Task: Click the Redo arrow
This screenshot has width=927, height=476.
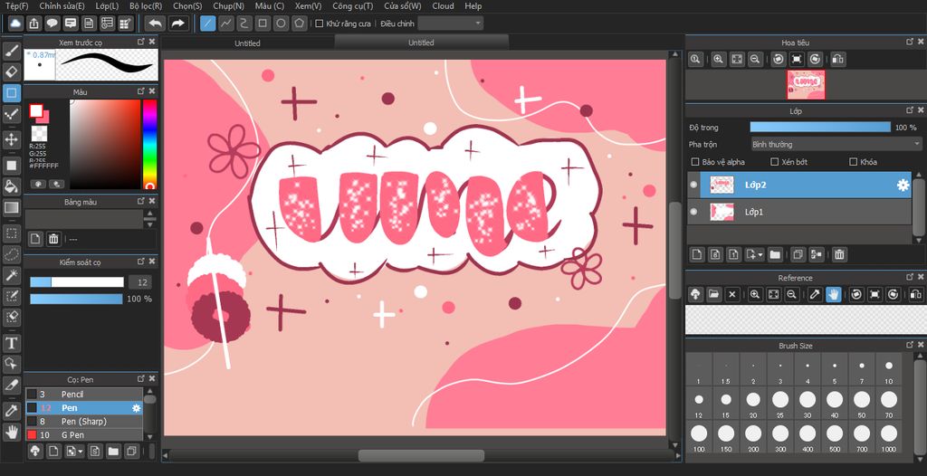Action: pos(177,24)
